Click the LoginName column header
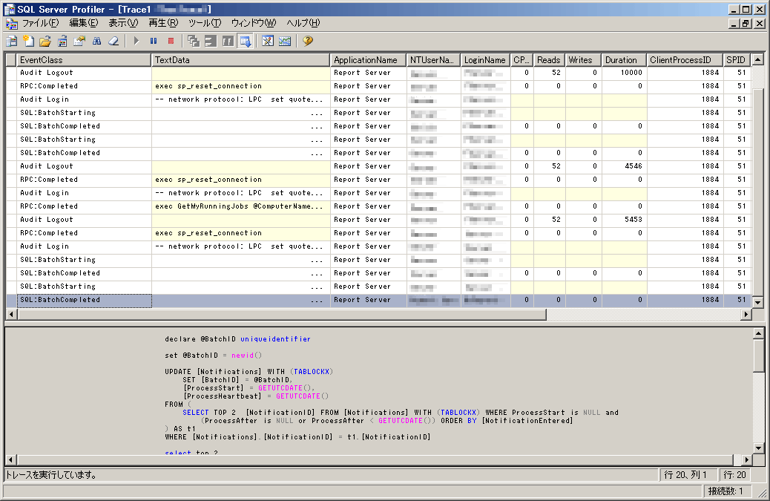This screenshot has width=770, height=501. point(486,60)
